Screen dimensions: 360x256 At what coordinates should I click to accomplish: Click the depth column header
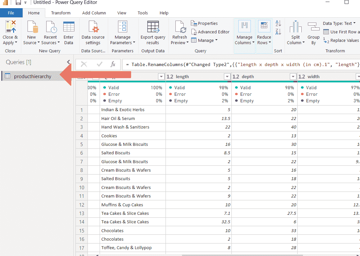264,77
